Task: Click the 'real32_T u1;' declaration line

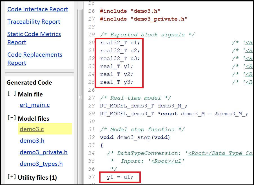Action: pyautogui.click(x=120, y=43)
